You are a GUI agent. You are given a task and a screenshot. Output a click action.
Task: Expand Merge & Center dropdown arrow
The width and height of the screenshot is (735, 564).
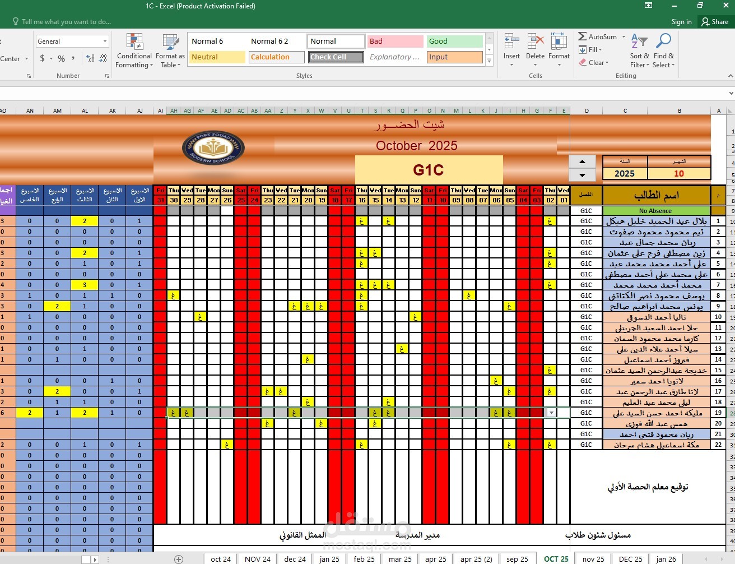click(x=27, y=59)
